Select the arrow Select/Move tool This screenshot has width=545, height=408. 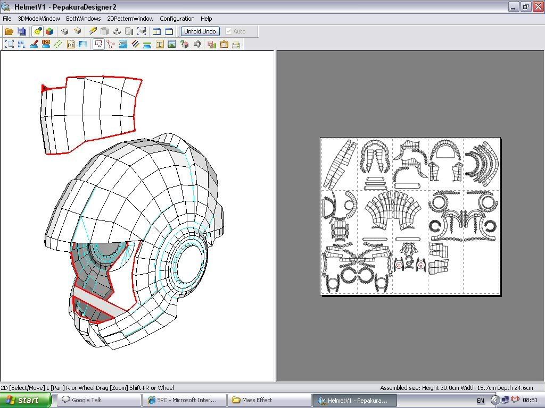[x=98, y=44]
